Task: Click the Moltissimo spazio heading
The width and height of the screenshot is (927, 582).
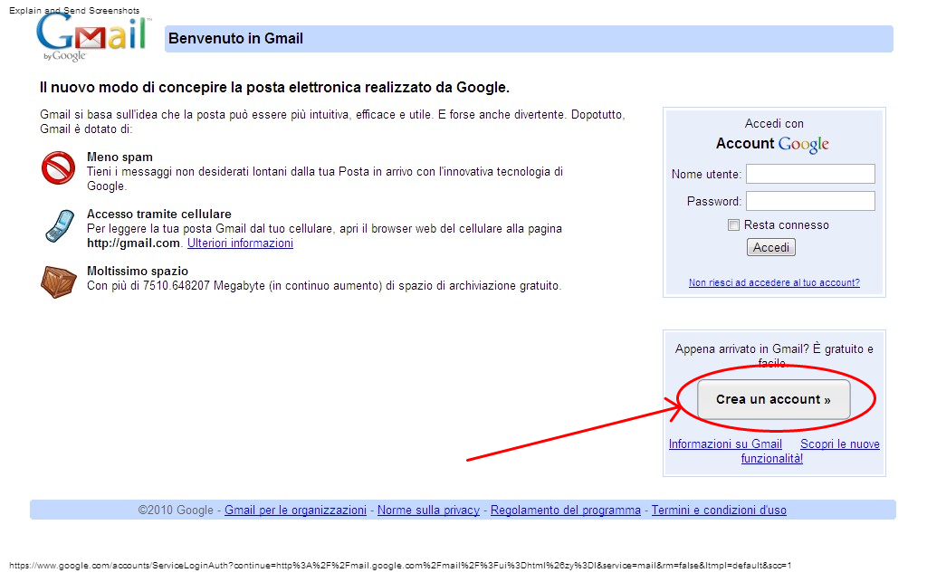Action: tap(138, 272)
